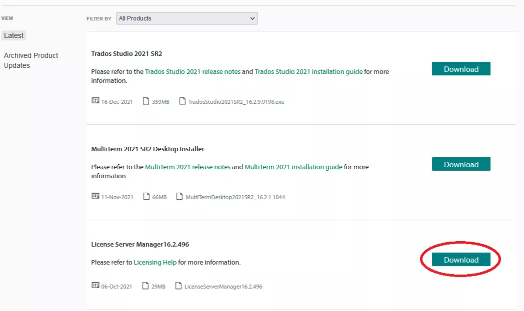
Task: Select the Latest view
Action: tap(13, 35)
